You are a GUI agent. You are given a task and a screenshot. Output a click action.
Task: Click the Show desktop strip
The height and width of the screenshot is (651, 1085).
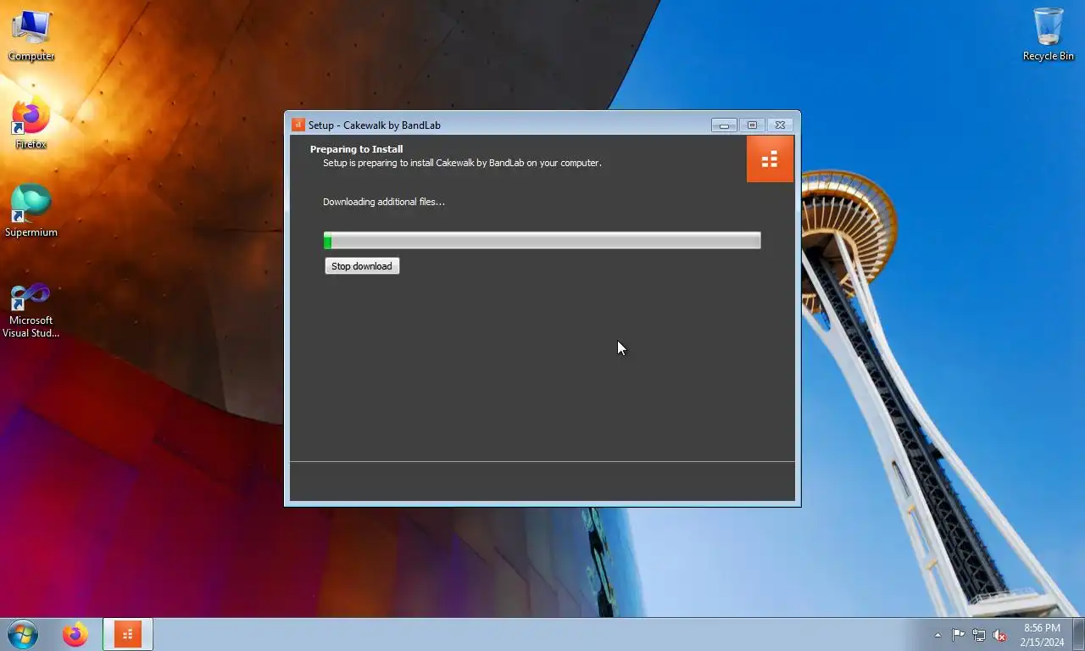pyautogui.click(x=1078, y=635)
